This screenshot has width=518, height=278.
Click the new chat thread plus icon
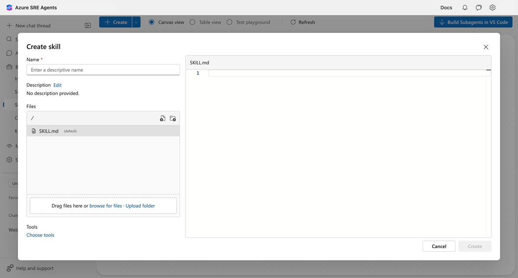pos(9,25)
